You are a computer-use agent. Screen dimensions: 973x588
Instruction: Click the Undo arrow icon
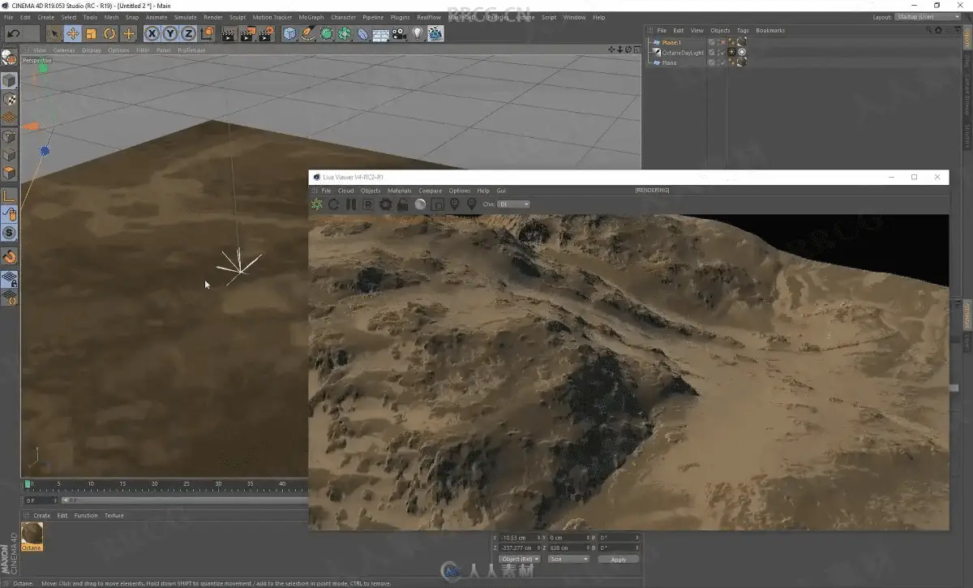[14, 33]
